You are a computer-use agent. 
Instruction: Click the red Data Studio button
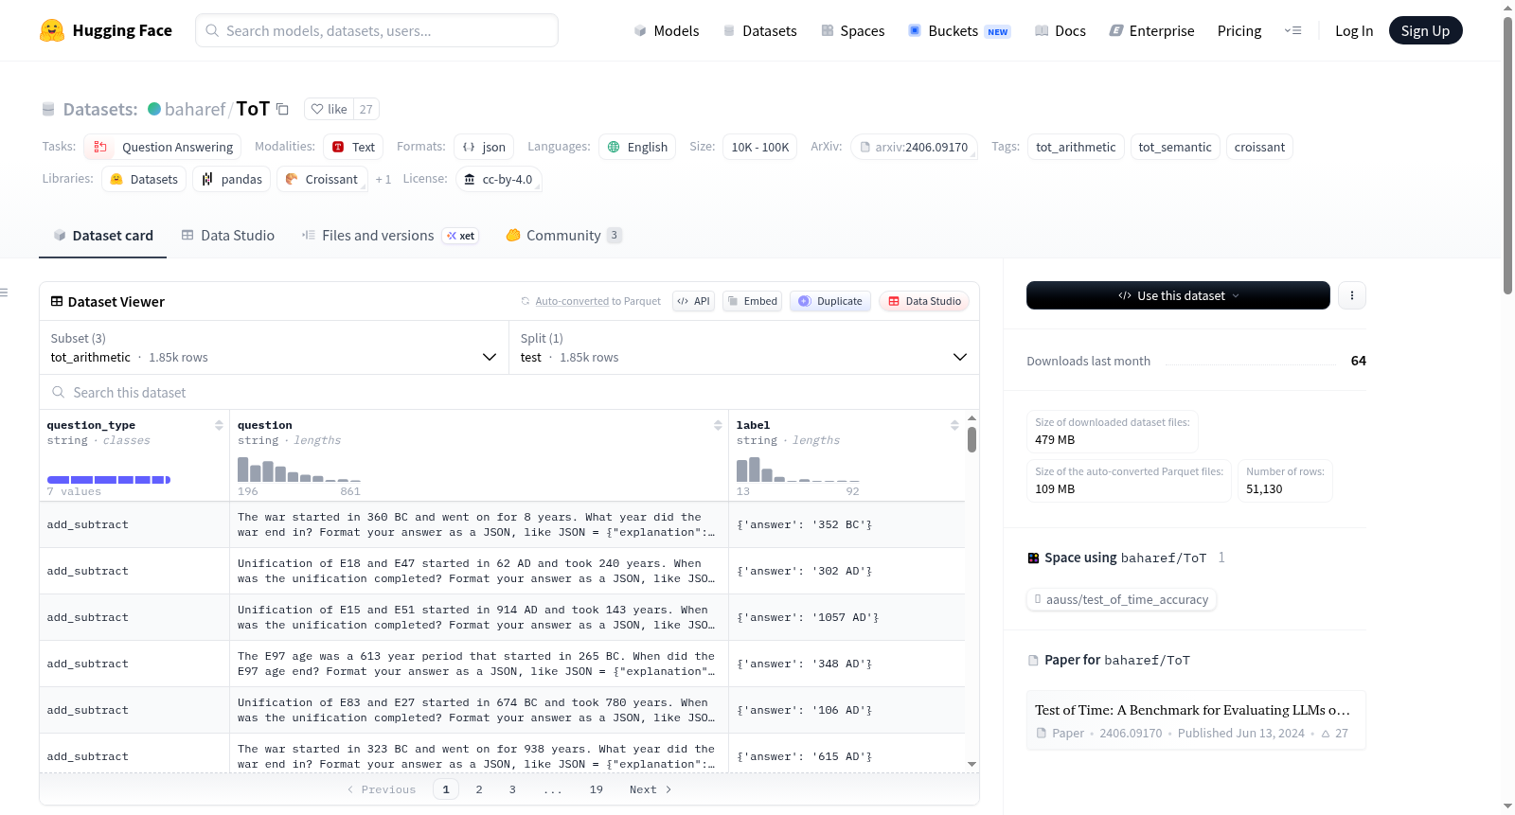tap(924, 301)
